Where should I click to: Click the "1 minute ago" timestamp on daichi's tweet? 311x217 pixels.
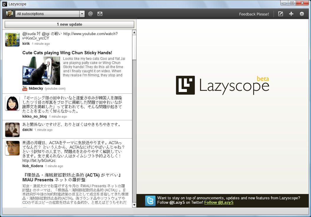pyautogui.click(x=43, y=130)
